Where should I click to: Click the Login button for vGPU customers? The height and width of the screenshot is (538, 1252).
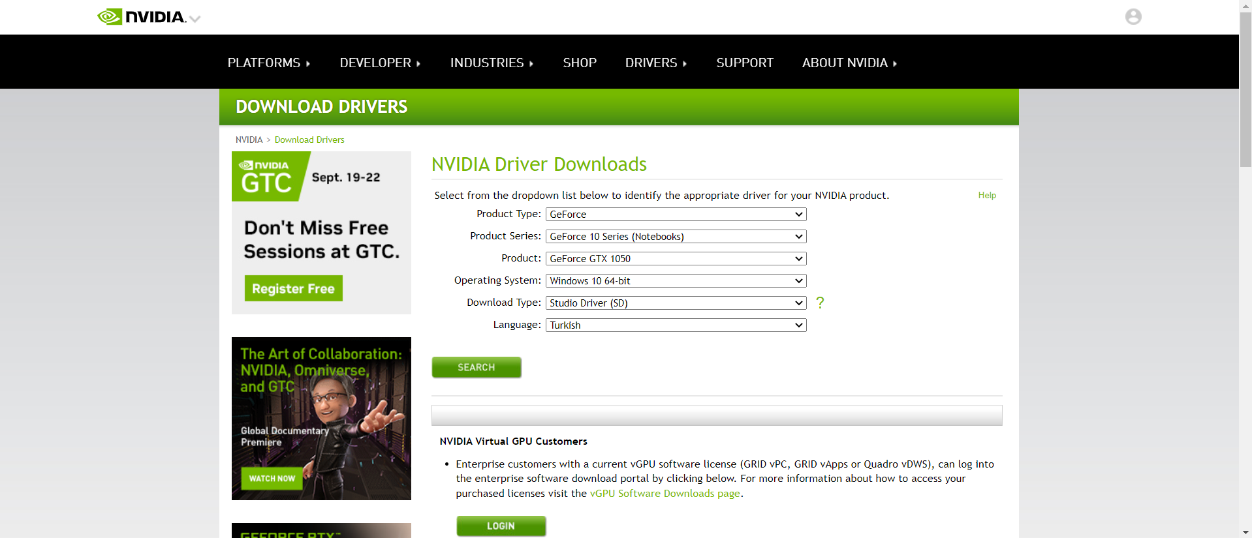pos(501,526)
